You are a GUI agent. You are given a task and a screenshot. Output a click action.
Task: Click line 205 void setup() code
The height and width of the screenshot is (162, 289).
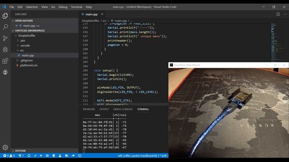(x=106, y=71)
